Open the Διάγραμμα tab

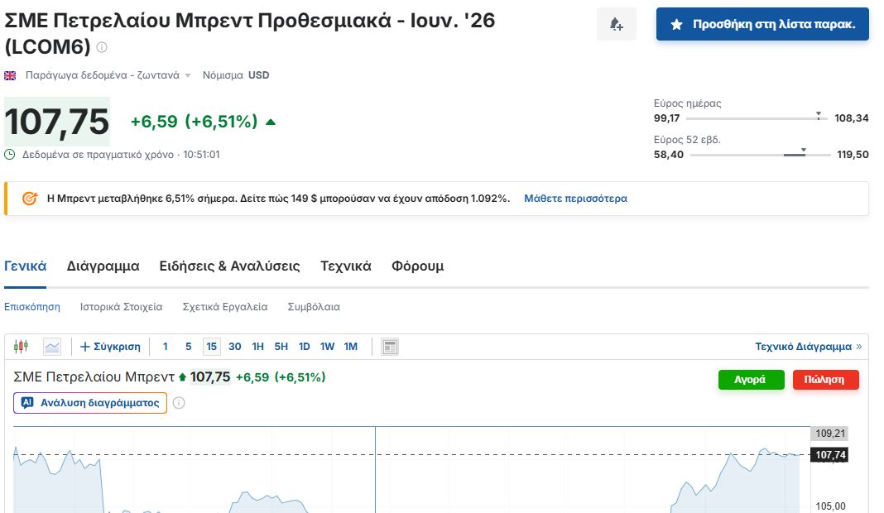tap(103, 266)
